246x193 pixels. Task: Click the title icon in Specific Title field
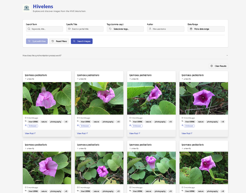point(69,29)
